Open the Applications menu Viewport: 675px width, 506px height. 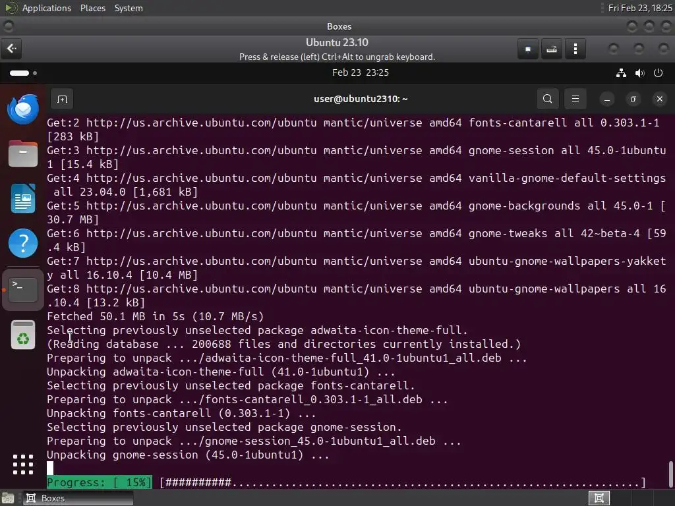[47, 8]
